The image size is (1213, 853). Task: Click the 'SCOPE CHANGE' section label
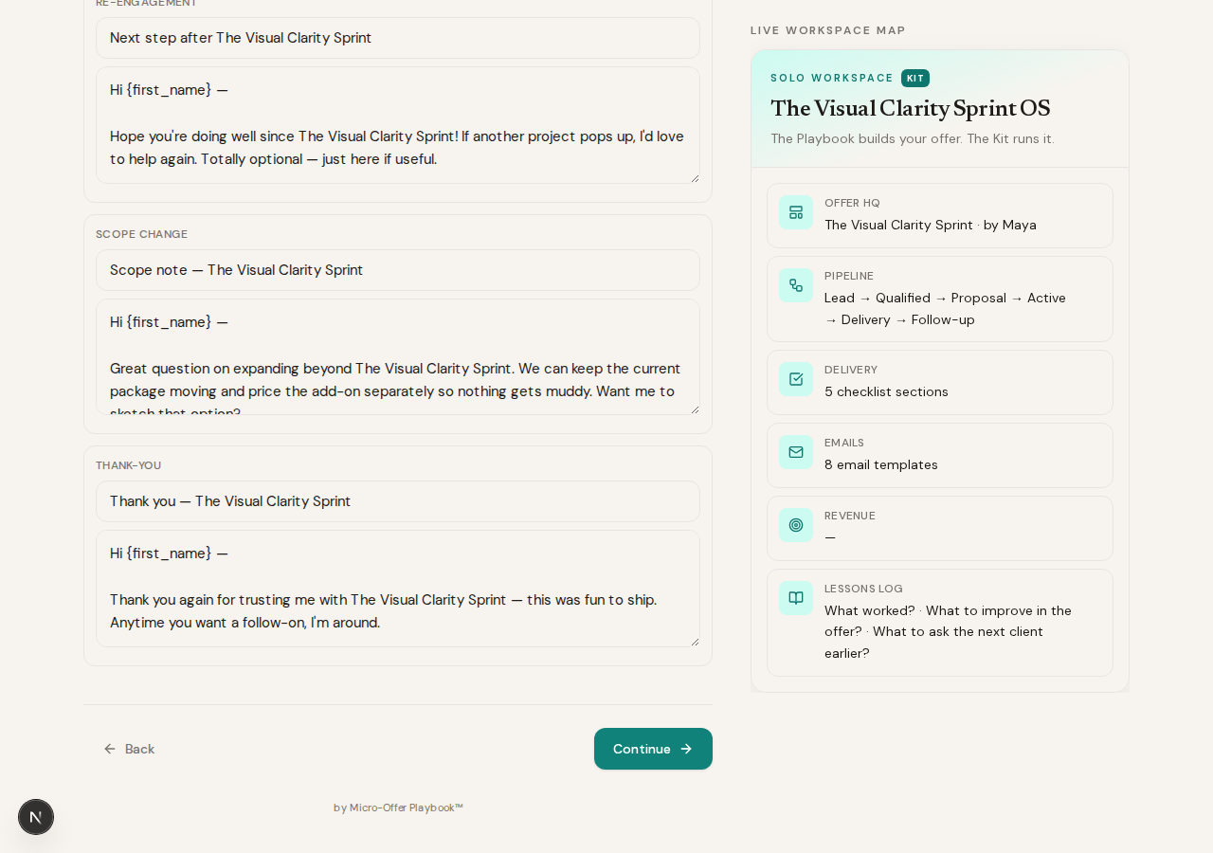[142, 234]
